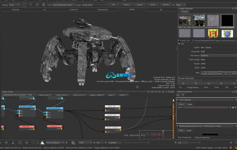Select the rectangular marquee selection tool
The height and width of the screenshot is (150, 237).
24,5
